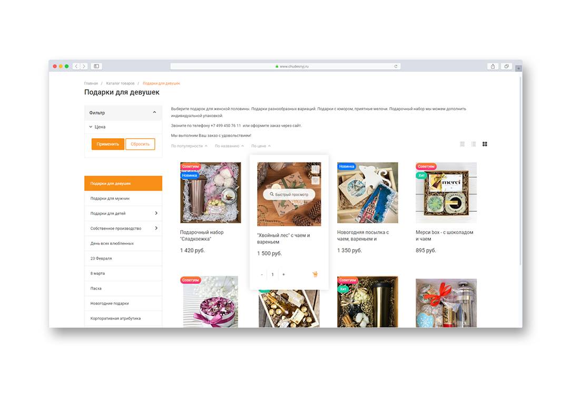Reload page with refresh icon
Image resolution: width=569 pixels, height=401 pixels.
(396, 66)
